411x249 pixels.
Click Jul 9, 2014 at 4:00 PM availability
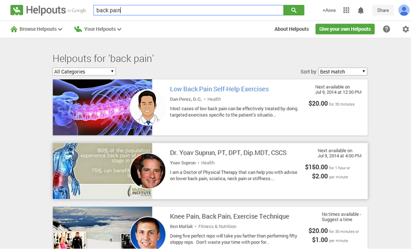coord(340,156)
